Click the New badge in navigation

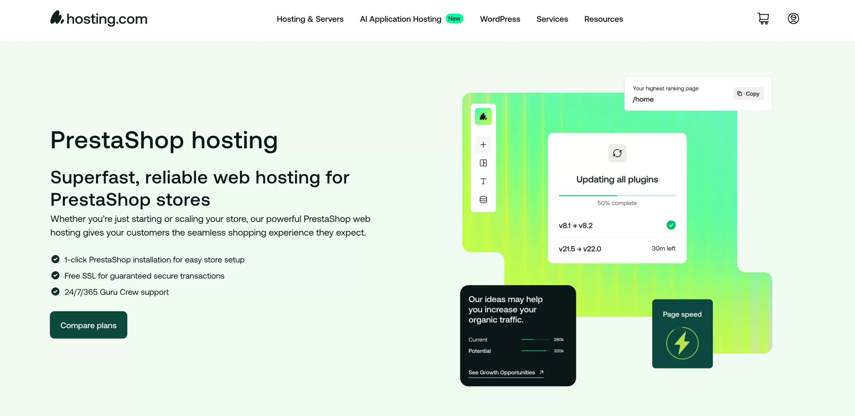[454, 18]
